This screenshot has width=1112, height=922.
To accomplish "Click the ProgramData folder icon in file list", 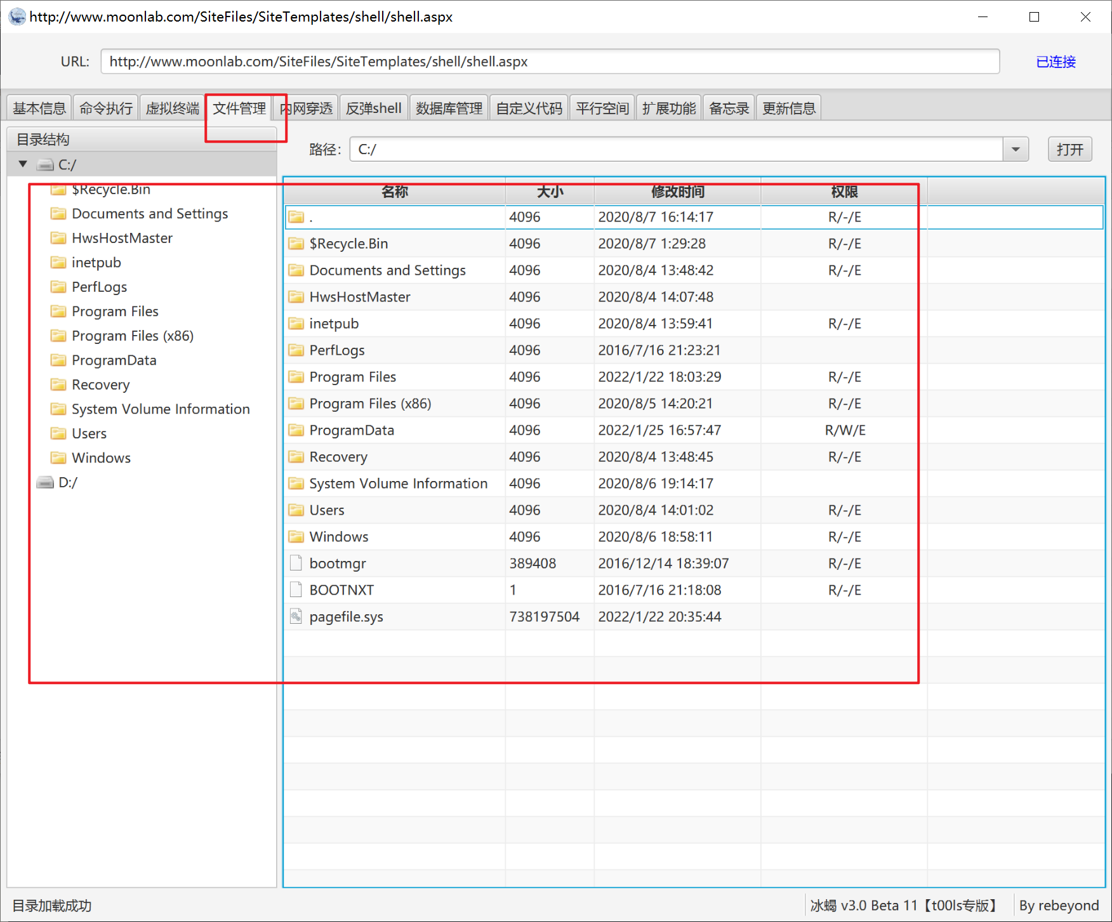I will 296,430.
